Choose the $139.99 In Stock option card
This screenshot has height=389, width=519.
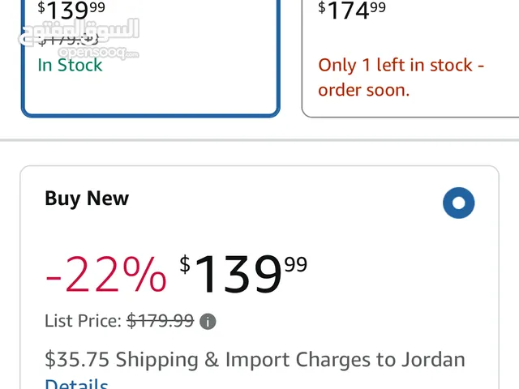(x=151, y=58)
